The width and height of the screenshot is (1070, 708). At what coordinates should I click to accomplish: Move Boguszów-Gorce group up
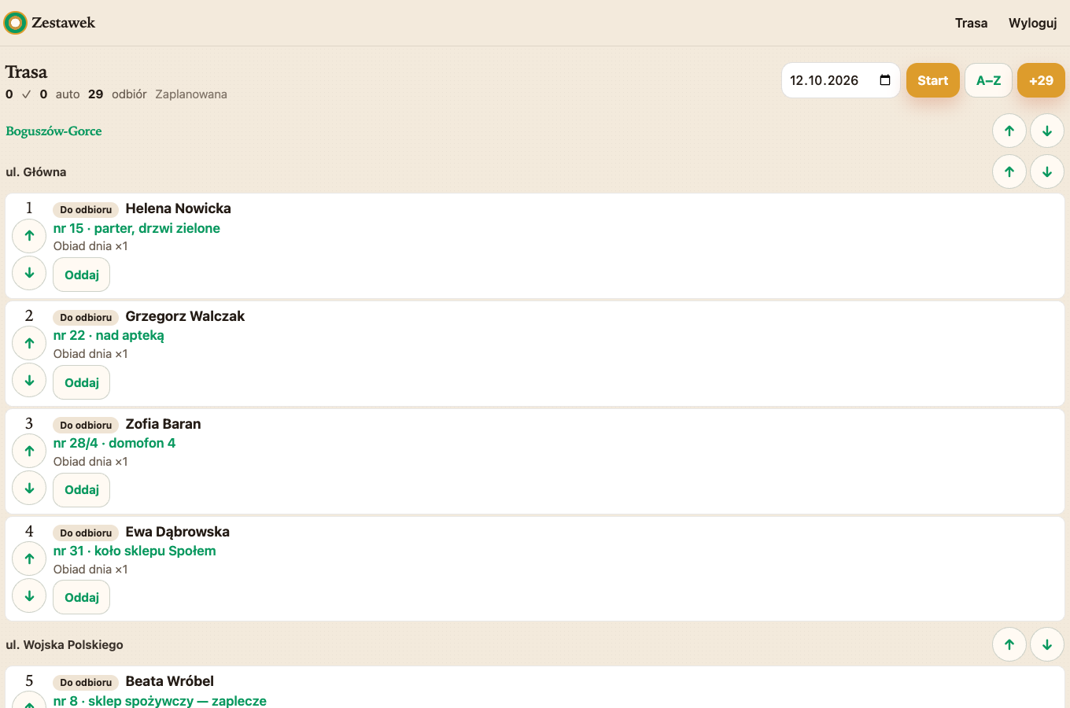point(1009,131)
